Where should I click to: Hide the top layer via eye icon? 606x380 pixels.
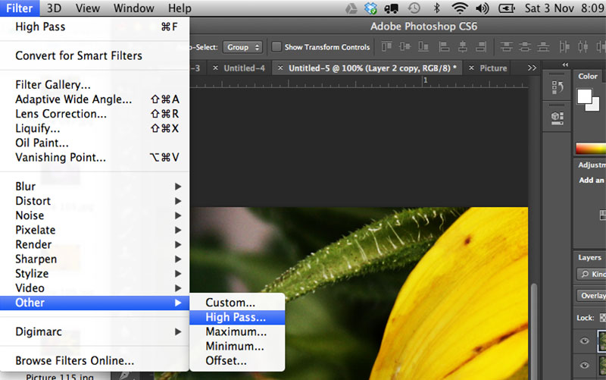click(x=584, y=341)
